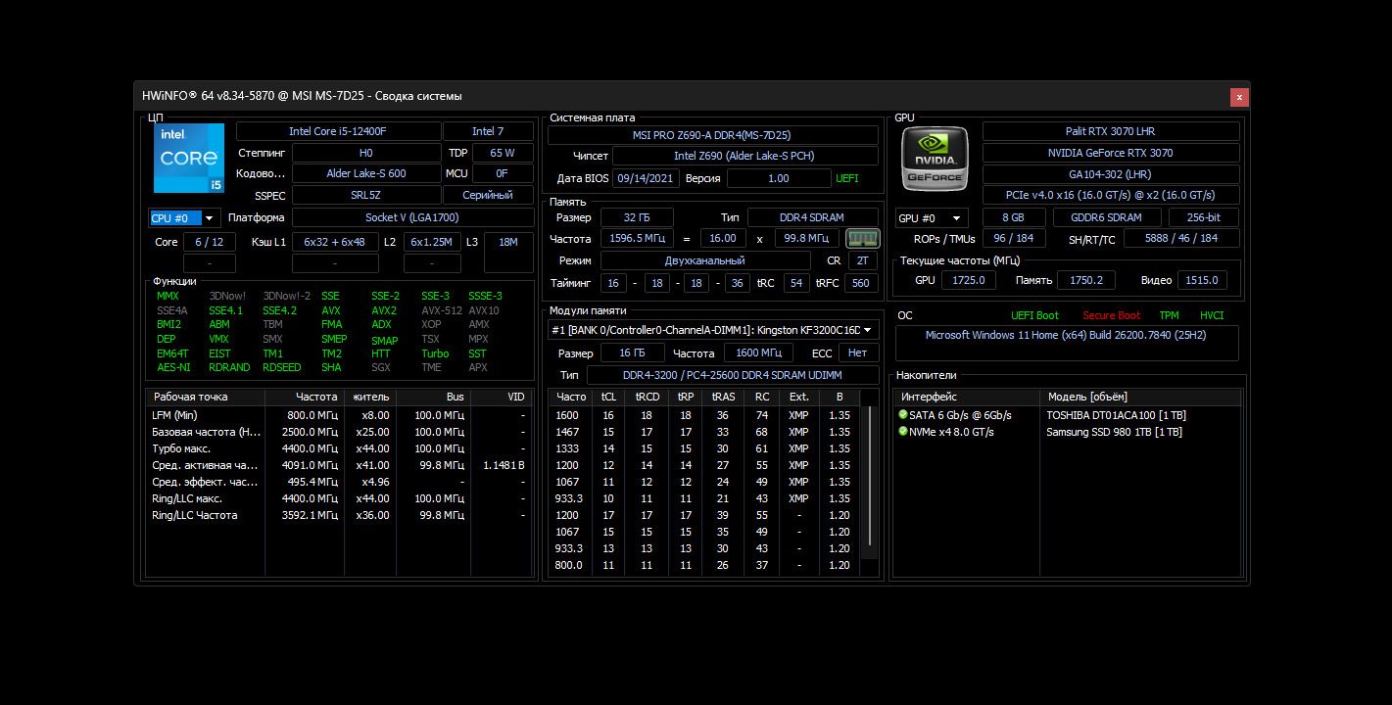Click the NVIDIA GeForce logo

935,158
